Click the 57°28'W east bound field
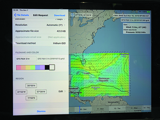 pyautogui.click(x=41, y=92)
